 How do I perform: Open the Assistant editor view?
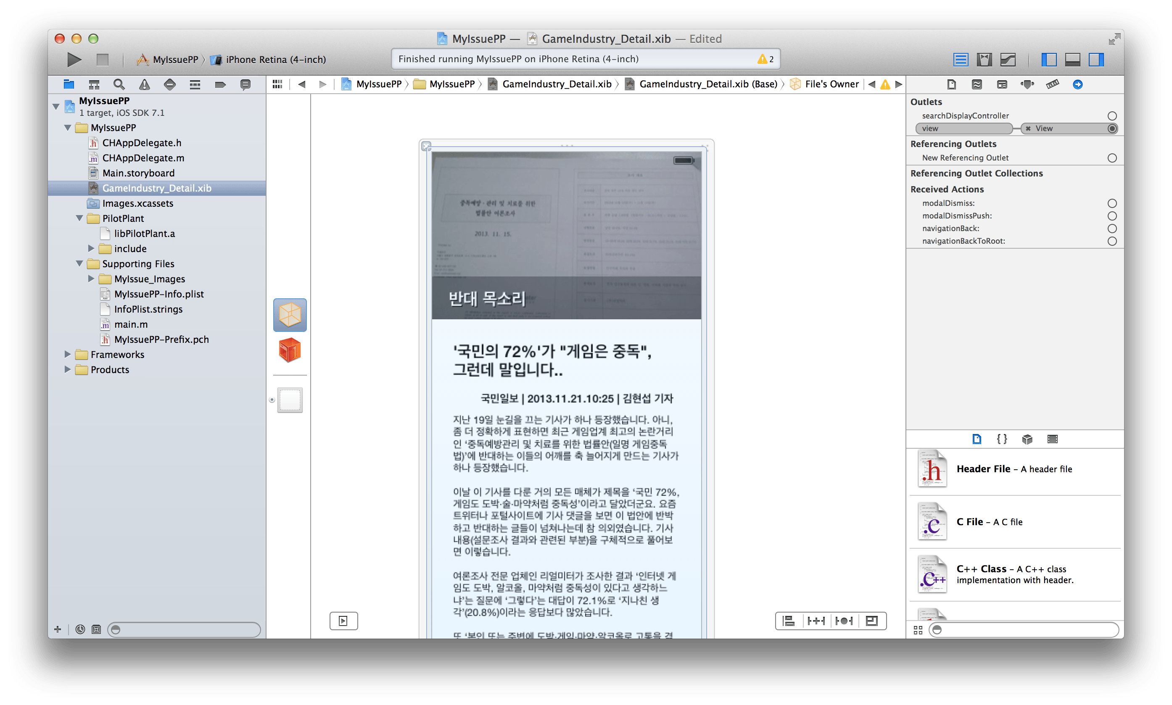[x=984, y=60]
